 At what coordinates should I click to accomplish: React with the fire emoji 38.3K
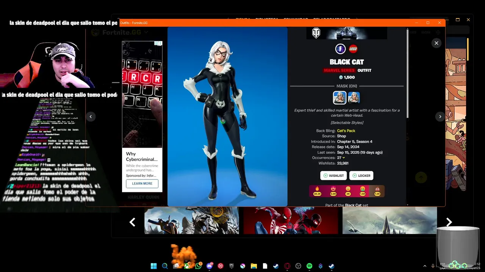click(x=317, y=191)
